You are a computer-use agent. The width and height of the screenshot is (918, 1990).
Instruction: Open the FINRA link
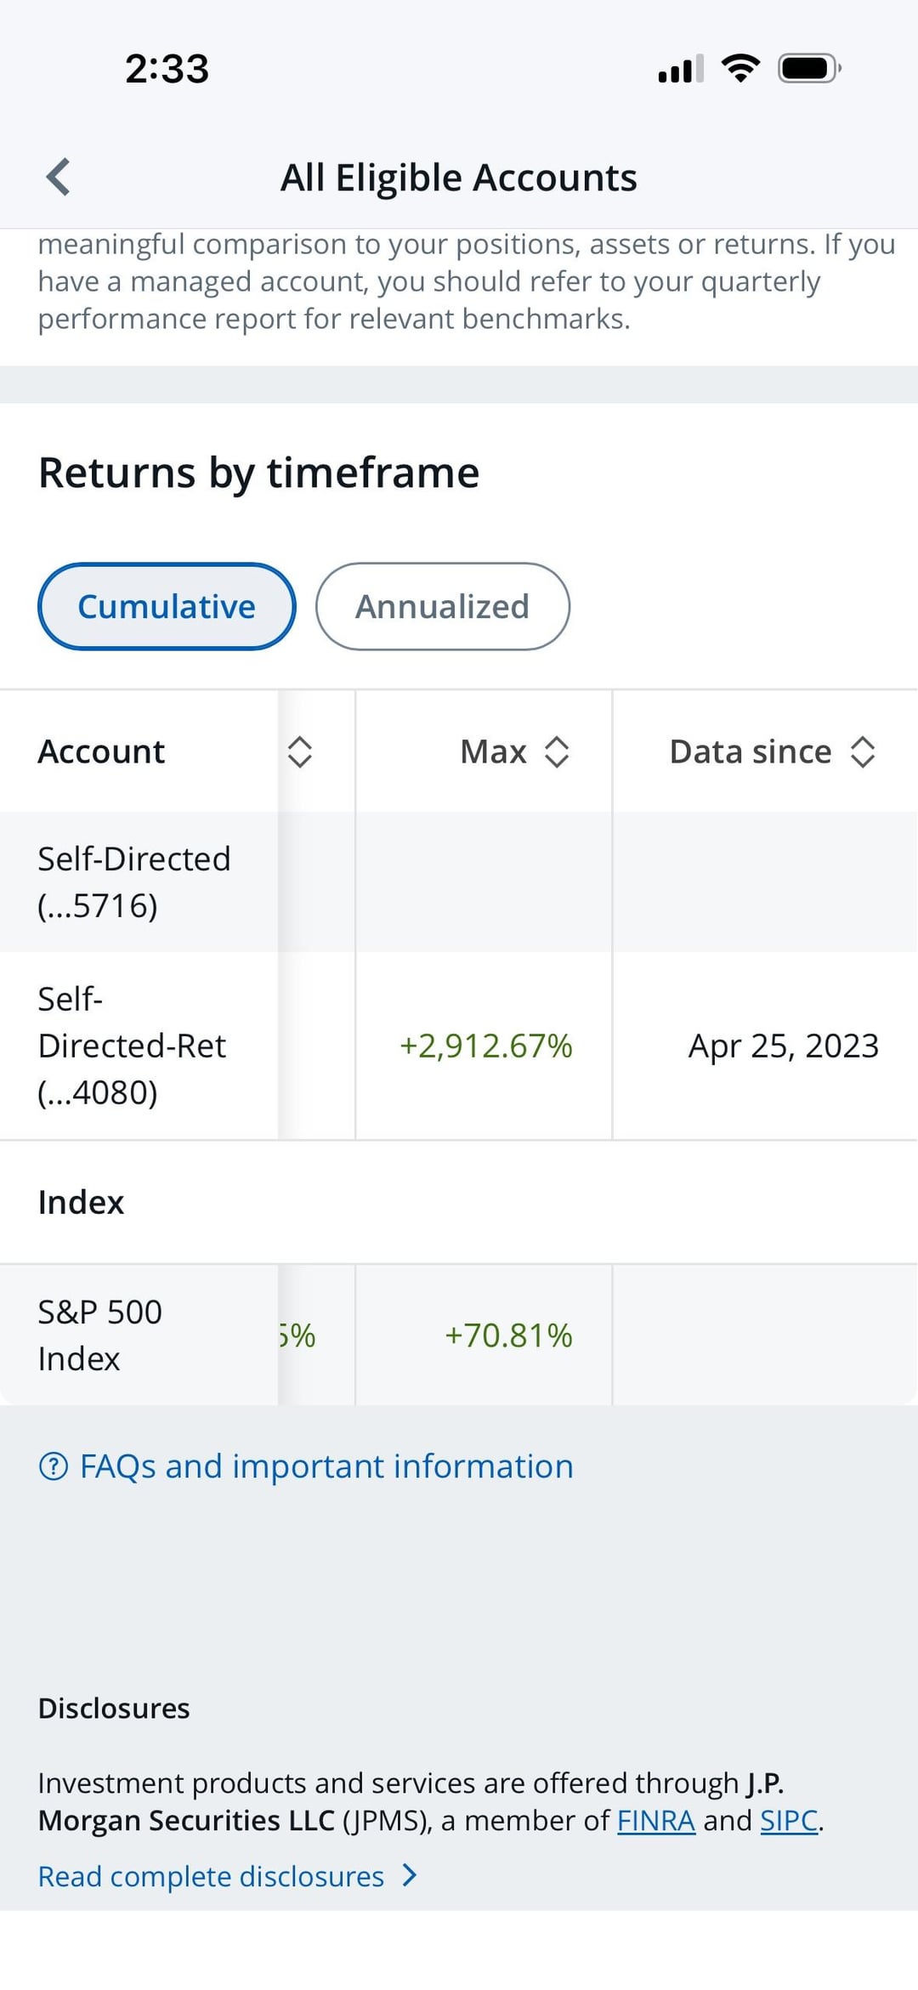click(655, 1821)
